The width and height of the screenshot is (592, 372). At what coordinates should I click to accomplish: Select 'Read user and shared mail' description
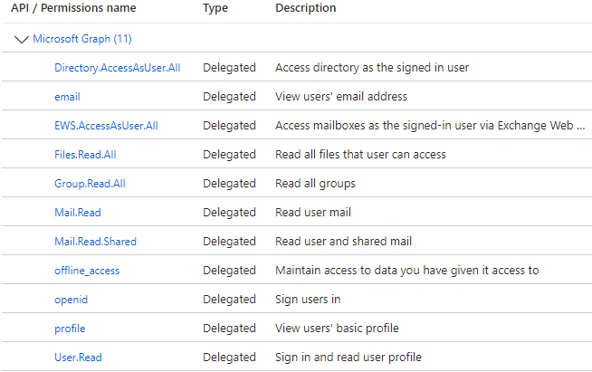click(x=341, y=242)
